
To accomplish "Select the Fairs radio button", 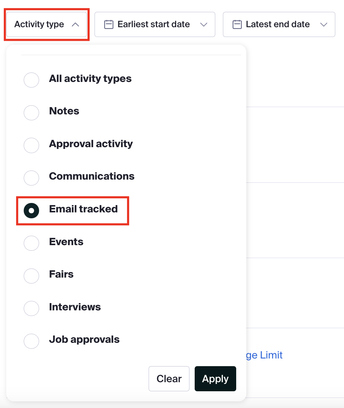I will 31,276.
